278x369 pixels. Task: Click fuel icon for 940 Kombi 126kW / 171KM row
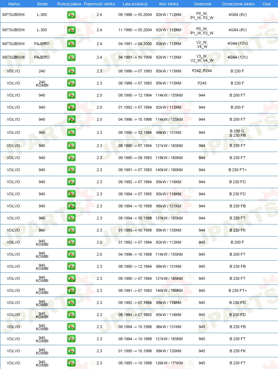71,363
